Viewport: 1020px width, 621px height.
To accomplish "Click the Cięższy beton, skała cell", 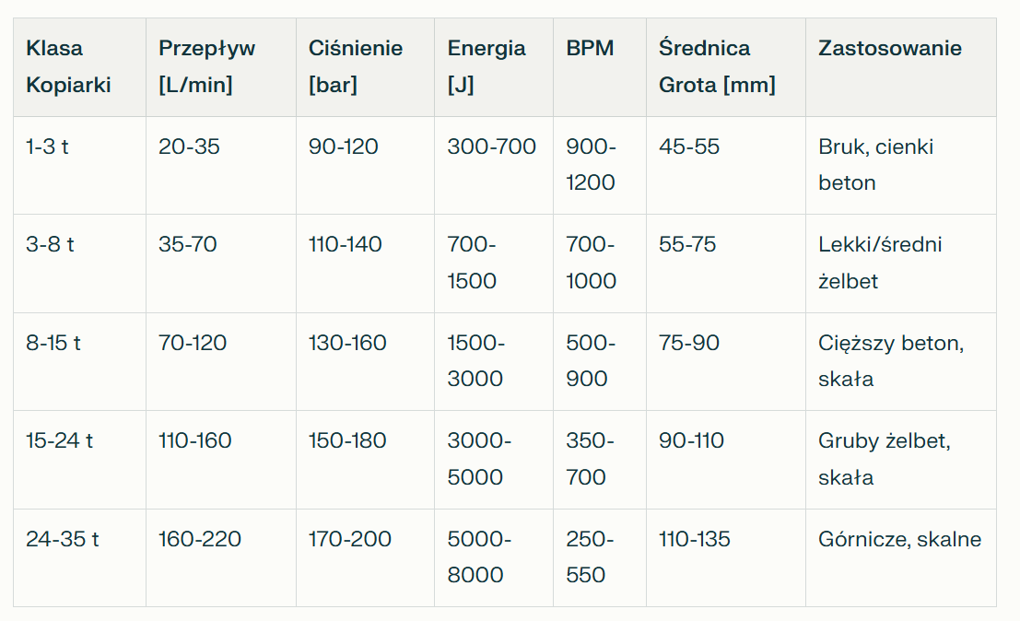I will tap(890, 360).
